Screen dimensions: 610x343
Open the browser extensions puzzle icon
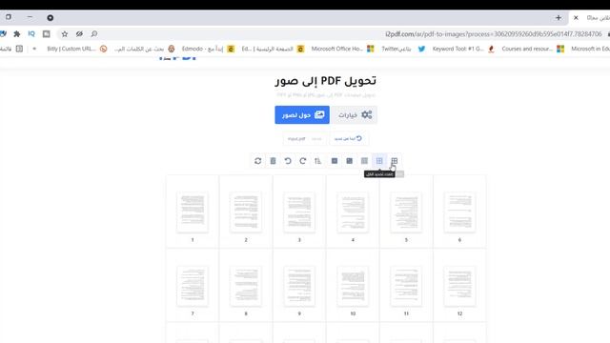click(x=17, y=34)
